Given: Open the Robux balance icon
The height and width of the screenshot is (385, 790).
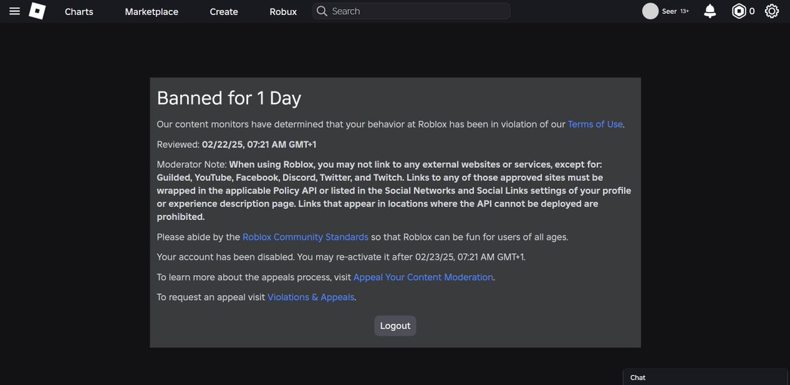Looking at the screenshot, I should 739,11.
